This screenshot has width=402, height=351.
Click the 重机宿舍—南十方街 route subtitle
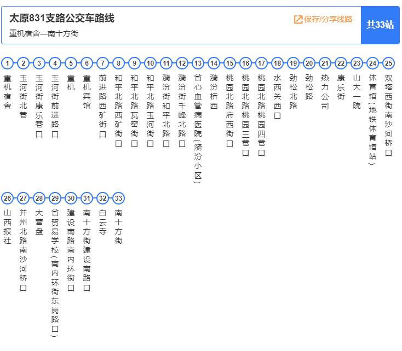[44, 33]
